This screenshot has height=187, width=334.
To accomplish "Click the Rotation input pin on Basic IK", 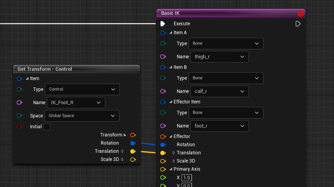I will click(x=163, y=145).
